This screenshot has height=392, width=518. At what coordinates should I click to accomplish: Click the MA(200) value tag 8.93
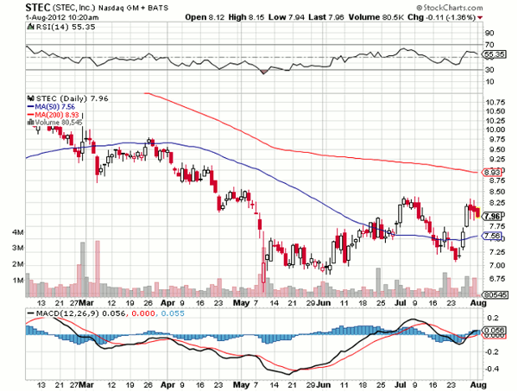pyautogui.click(x=492, y=172)
